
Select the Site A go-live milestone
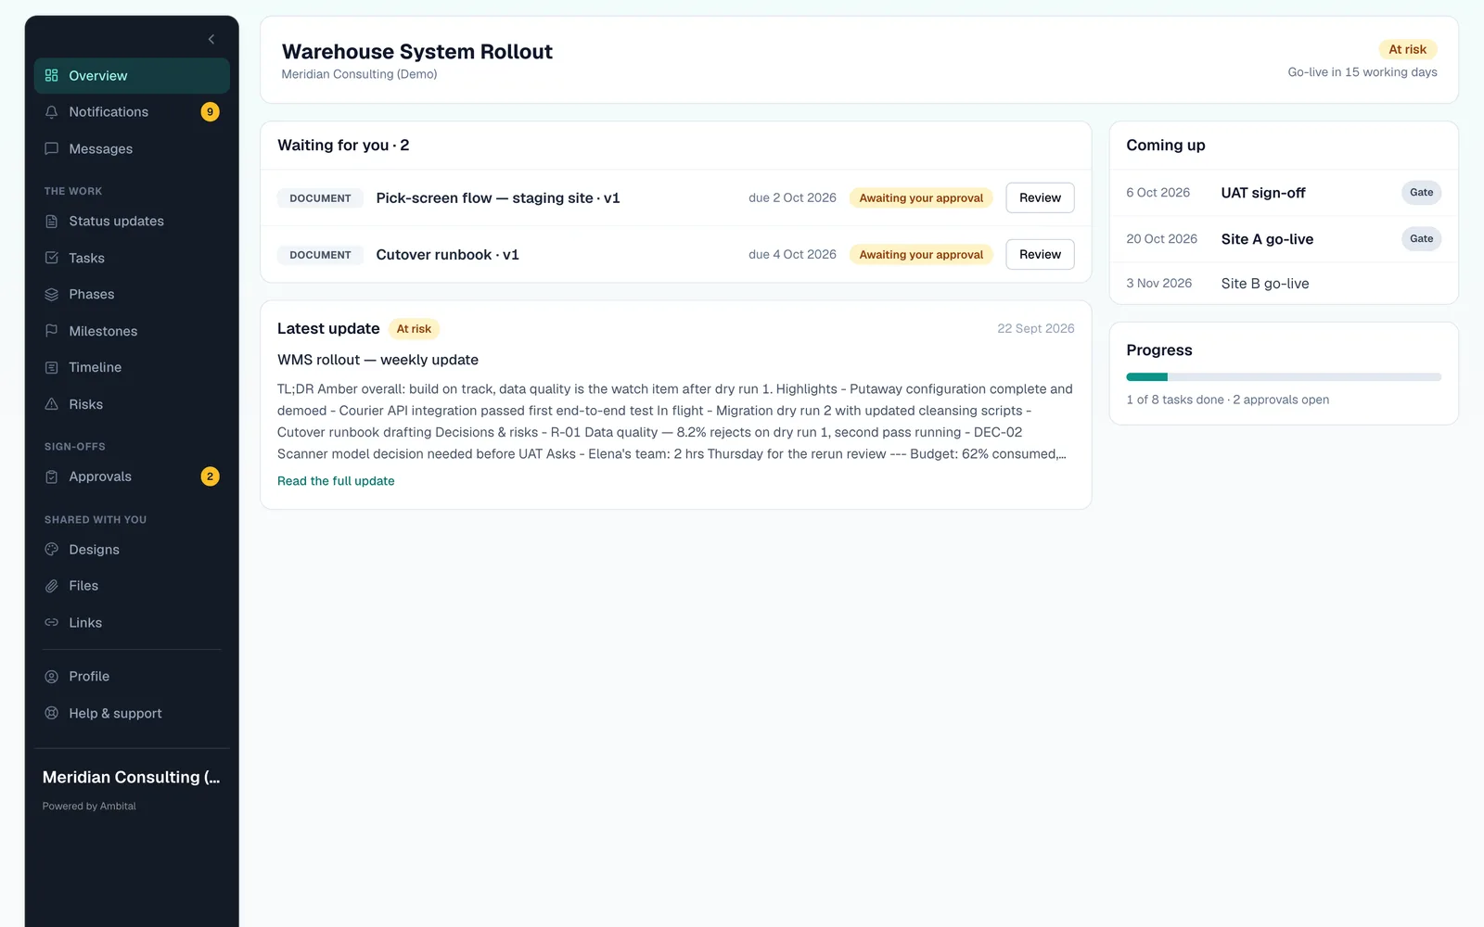coord(1284,239)
